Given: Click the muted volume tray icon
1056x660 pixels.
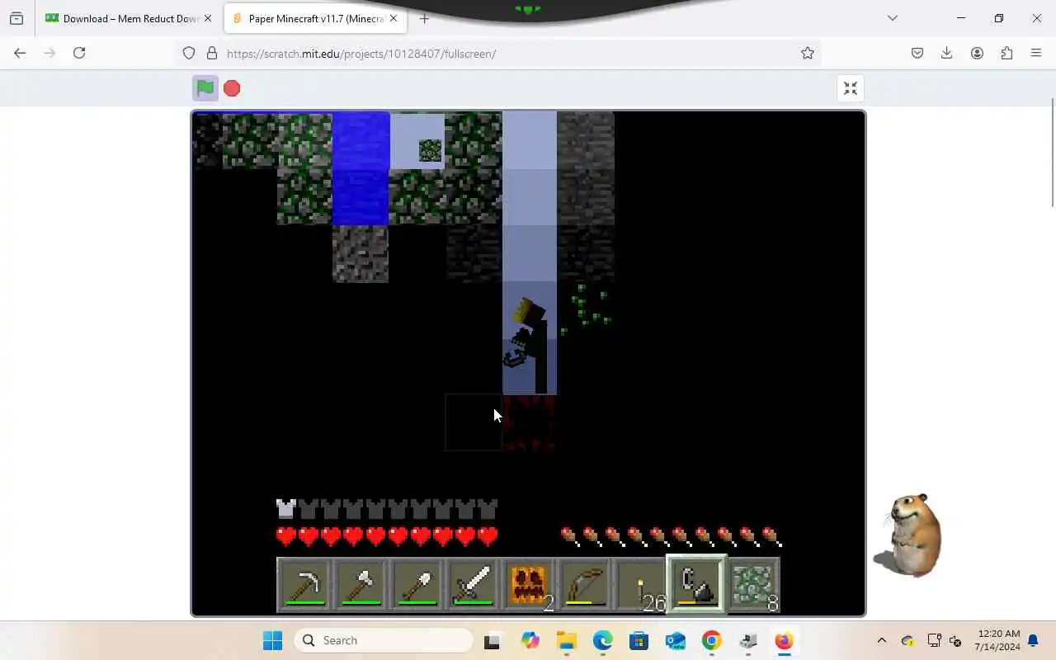Looking at the screenshot, I should (x=955, y=640).
